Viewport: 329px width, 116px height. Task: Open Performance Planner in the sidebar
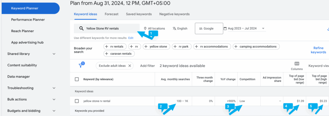28,20
